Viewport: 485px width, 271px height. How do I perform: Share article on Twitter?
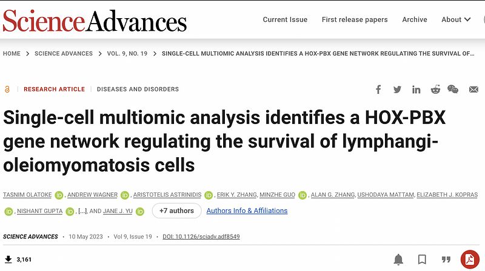[397, 90]
